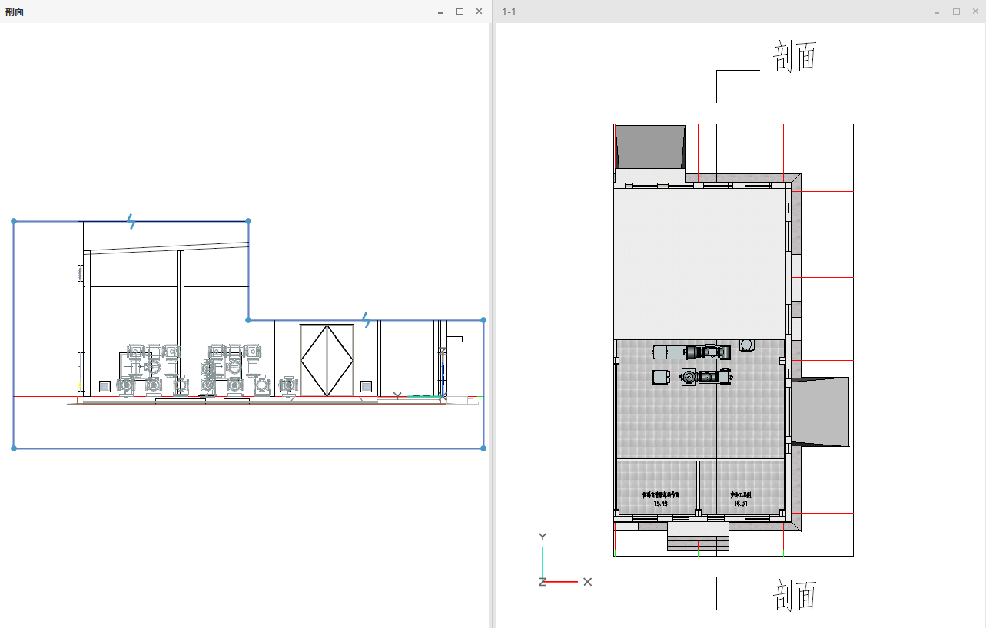Click the inner corner grip of crop boundary
The width and height of the screenshot is (986, 628).
point(248,320)
